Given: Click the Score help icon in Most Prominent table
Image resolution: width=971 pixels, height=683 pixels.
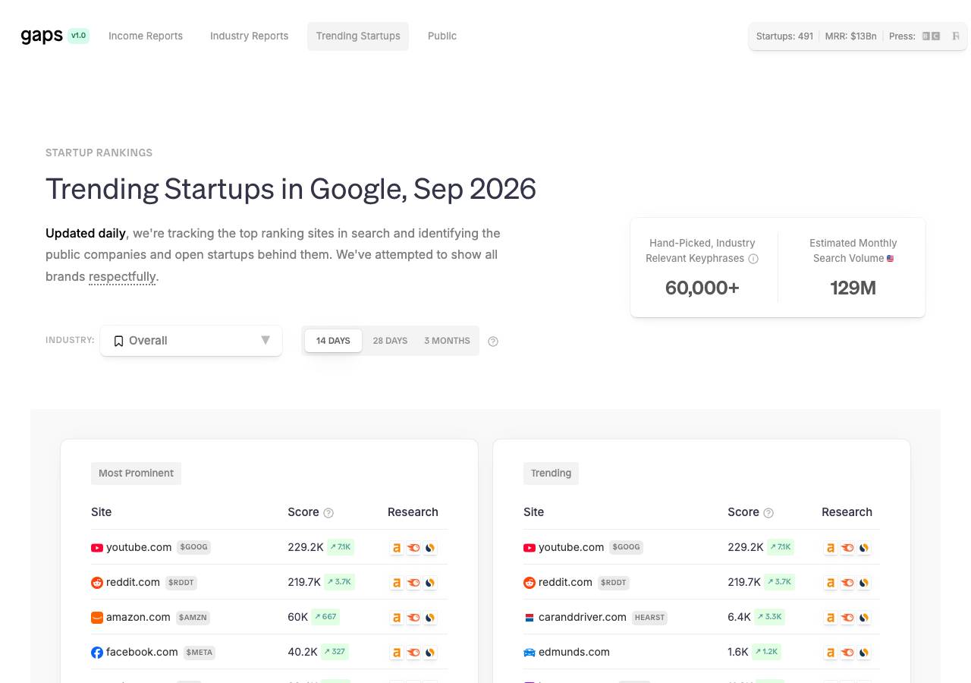Looking at the screenshot, I should tap(328, 513).
